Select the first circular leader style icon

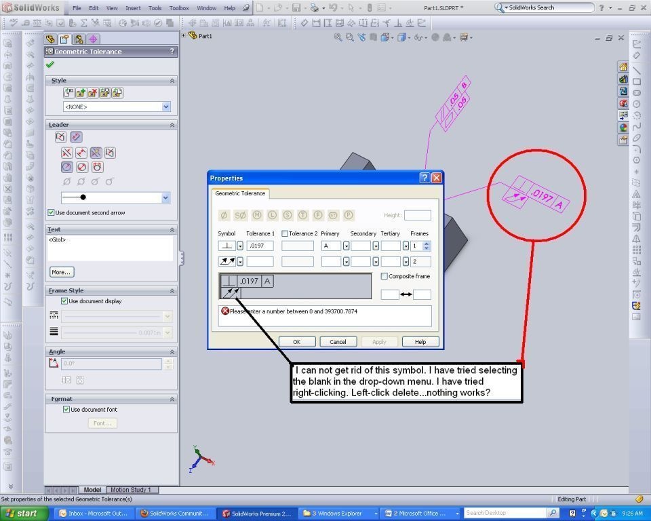point(67,167)
